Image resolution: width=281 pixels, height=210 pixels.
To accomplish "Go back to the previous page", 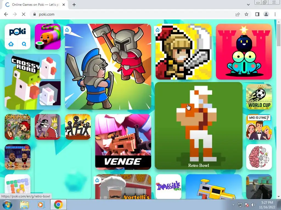I will click(x=6, y=14).
